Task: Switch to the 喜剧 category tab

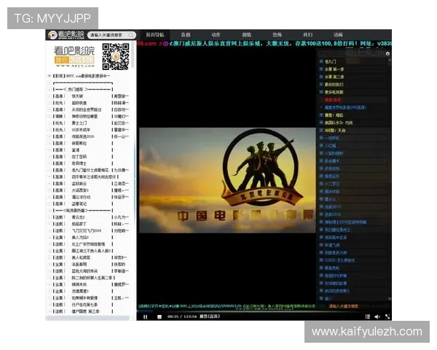Action: 186,35
